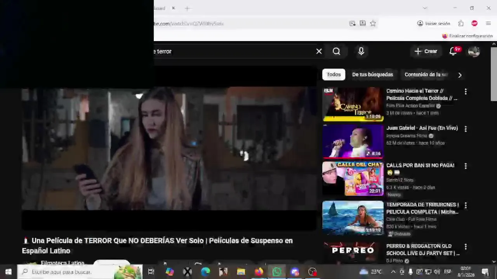Viewport: 497px width, 279px height.
Task: Bookmark this page with the star icon
Action: click(x=373, y=24)
